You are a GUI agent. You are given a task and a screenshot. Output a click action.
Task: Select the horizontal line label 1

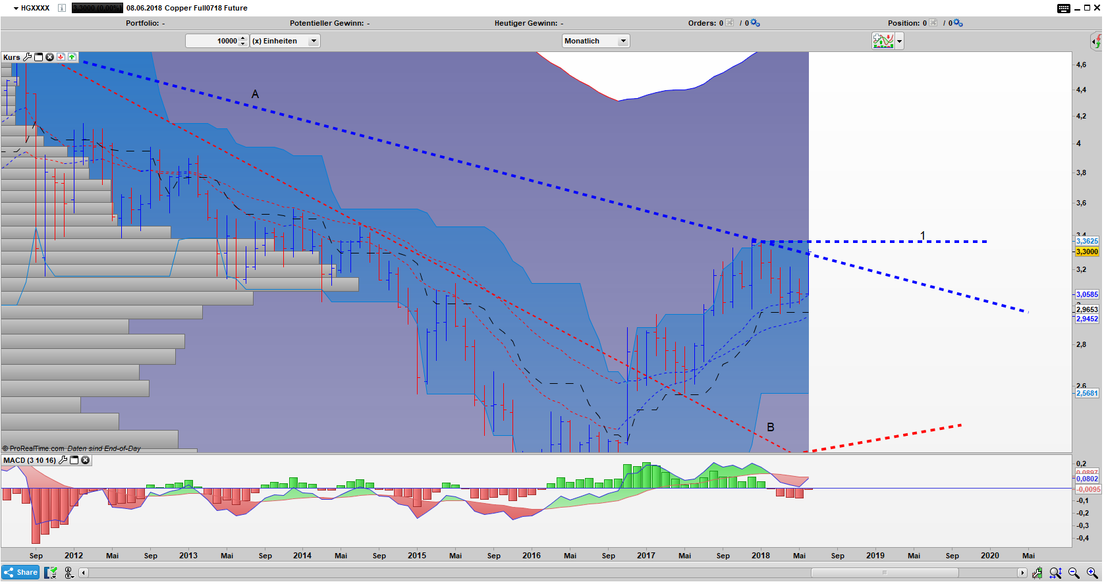(923, 236)
